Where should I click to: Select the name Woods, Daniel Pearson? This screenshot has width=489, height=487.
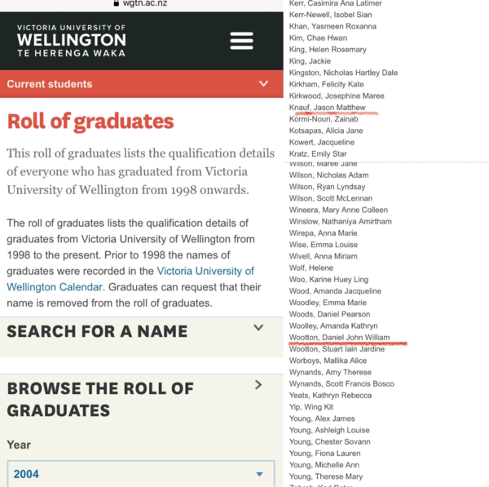click(x=329, y=314)
